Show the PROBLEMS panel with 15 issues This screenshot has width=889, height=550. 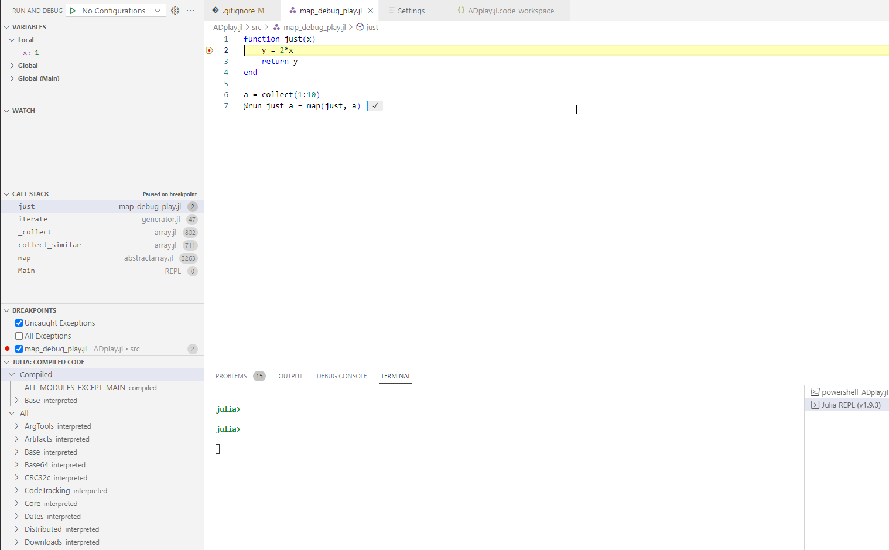(231, 376)
